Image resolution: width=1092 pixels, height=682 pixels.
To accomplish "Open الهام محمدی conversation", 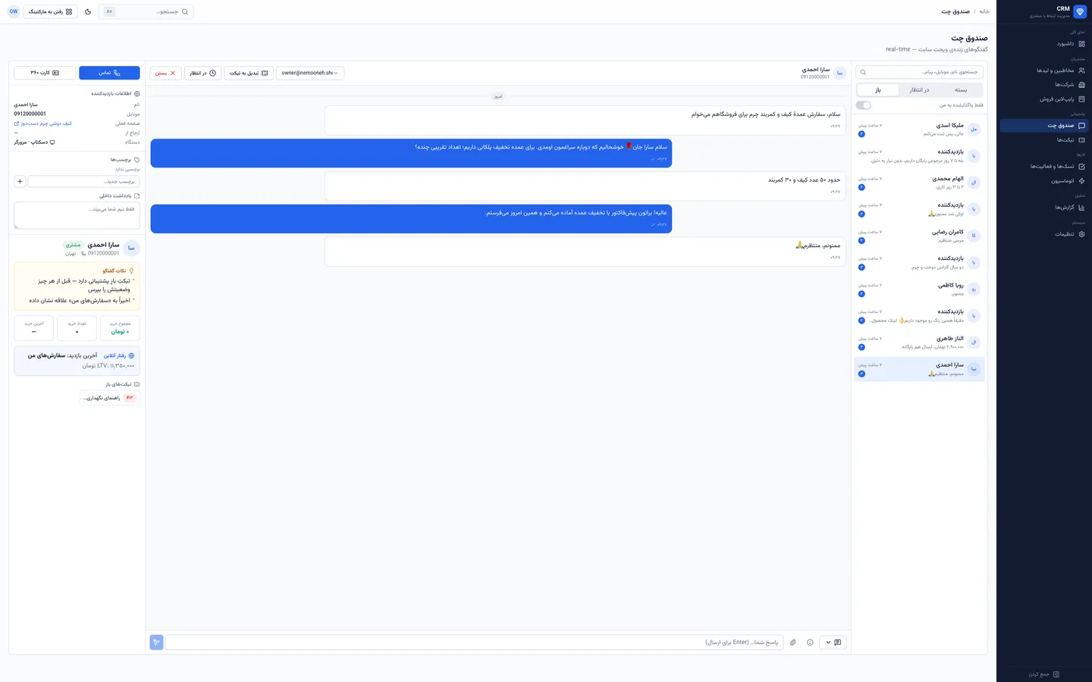I will point(919,183).
